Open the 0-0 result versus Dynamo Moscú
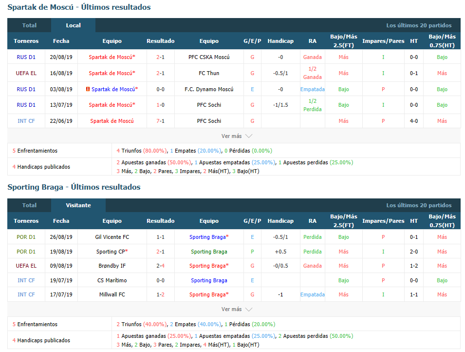This screenshot has height=352, width=465. [160, 89]
